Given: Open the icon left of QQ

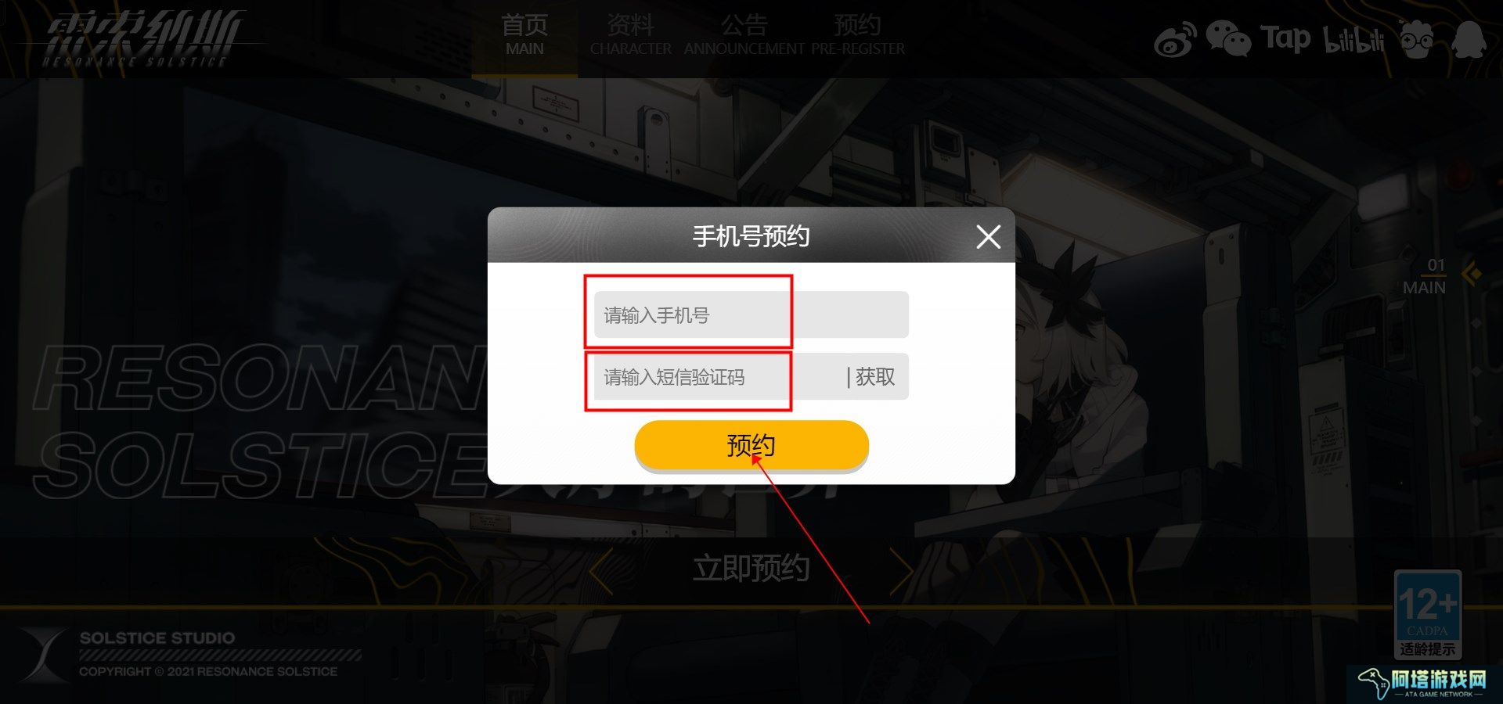Looking at the screenshot, I should (1417, 39).
